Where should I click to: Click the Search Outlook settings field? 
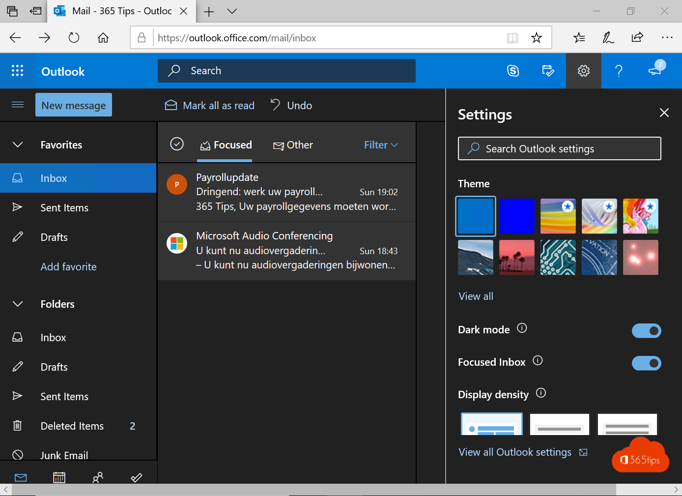[560, 148]
